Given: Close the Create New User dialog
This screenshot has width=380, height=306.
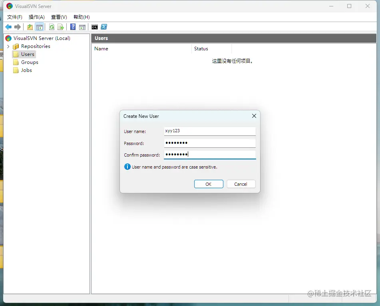Looking at the screenshot, I should click(254, 116).
